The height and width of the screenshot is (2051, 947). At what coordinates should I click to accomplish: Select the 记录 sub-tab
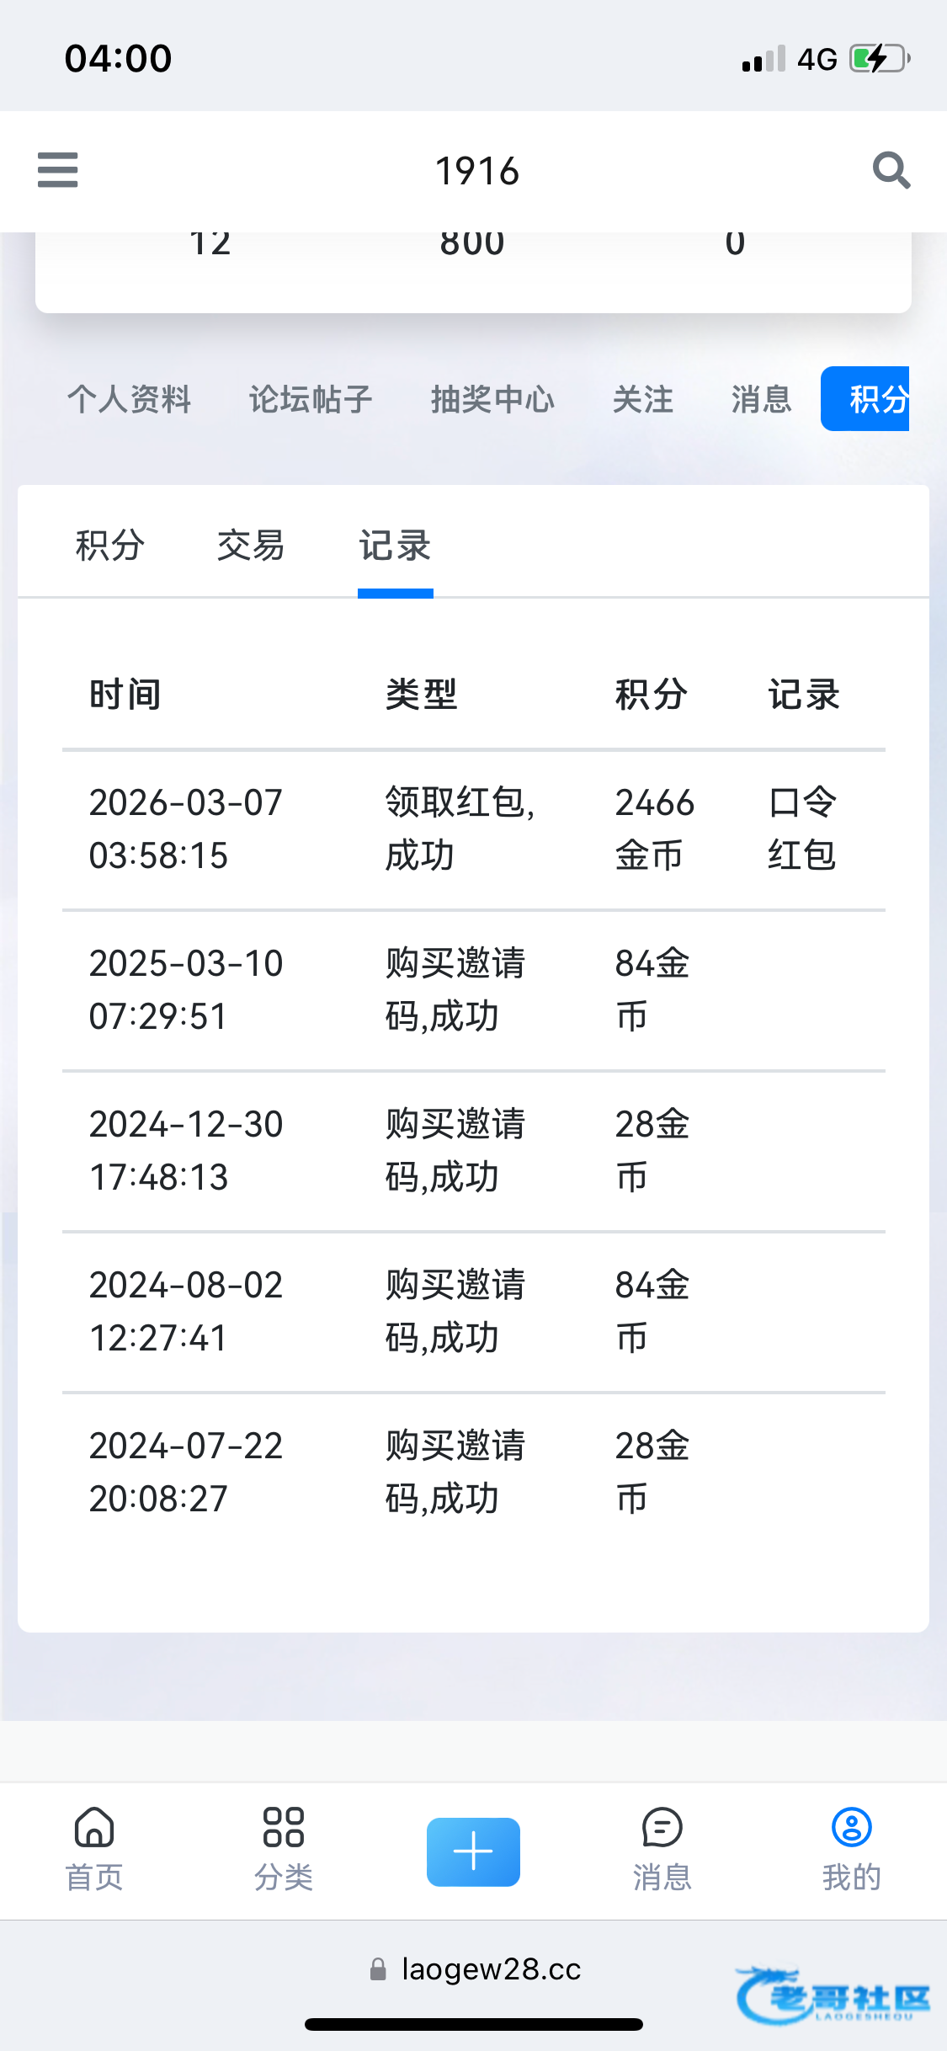(x=395, y=546)
